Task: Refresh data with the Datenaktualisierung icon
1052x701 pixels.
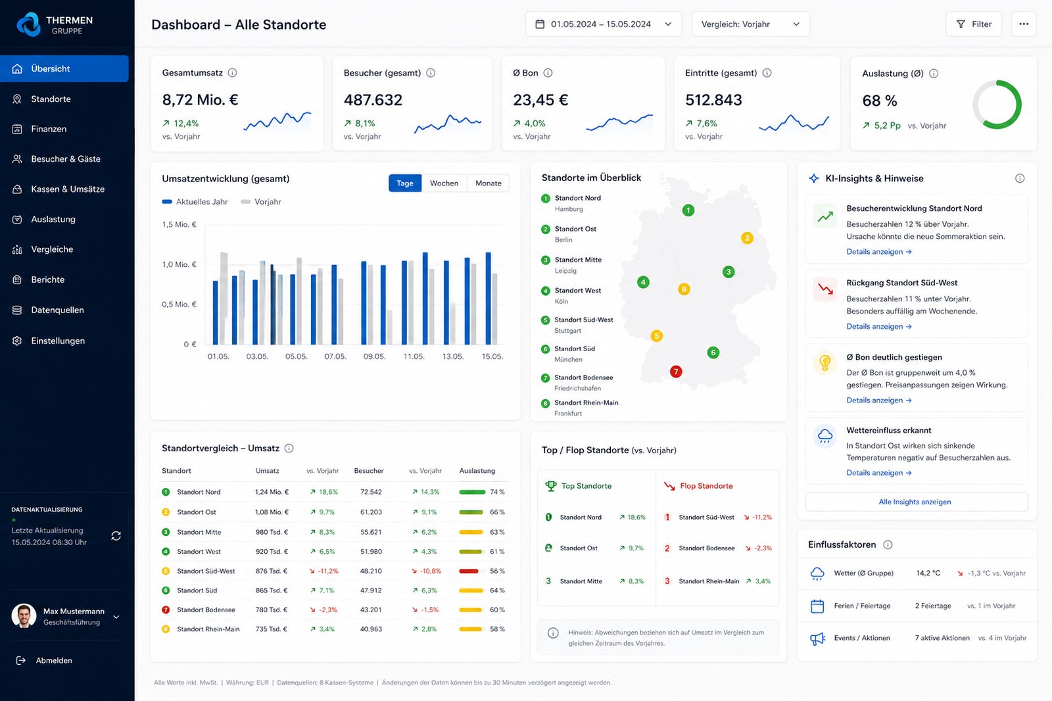Action: point(116,536)
